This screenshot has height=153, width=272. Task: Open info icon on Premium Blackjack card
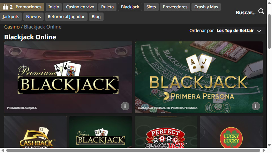pos(125,106)
